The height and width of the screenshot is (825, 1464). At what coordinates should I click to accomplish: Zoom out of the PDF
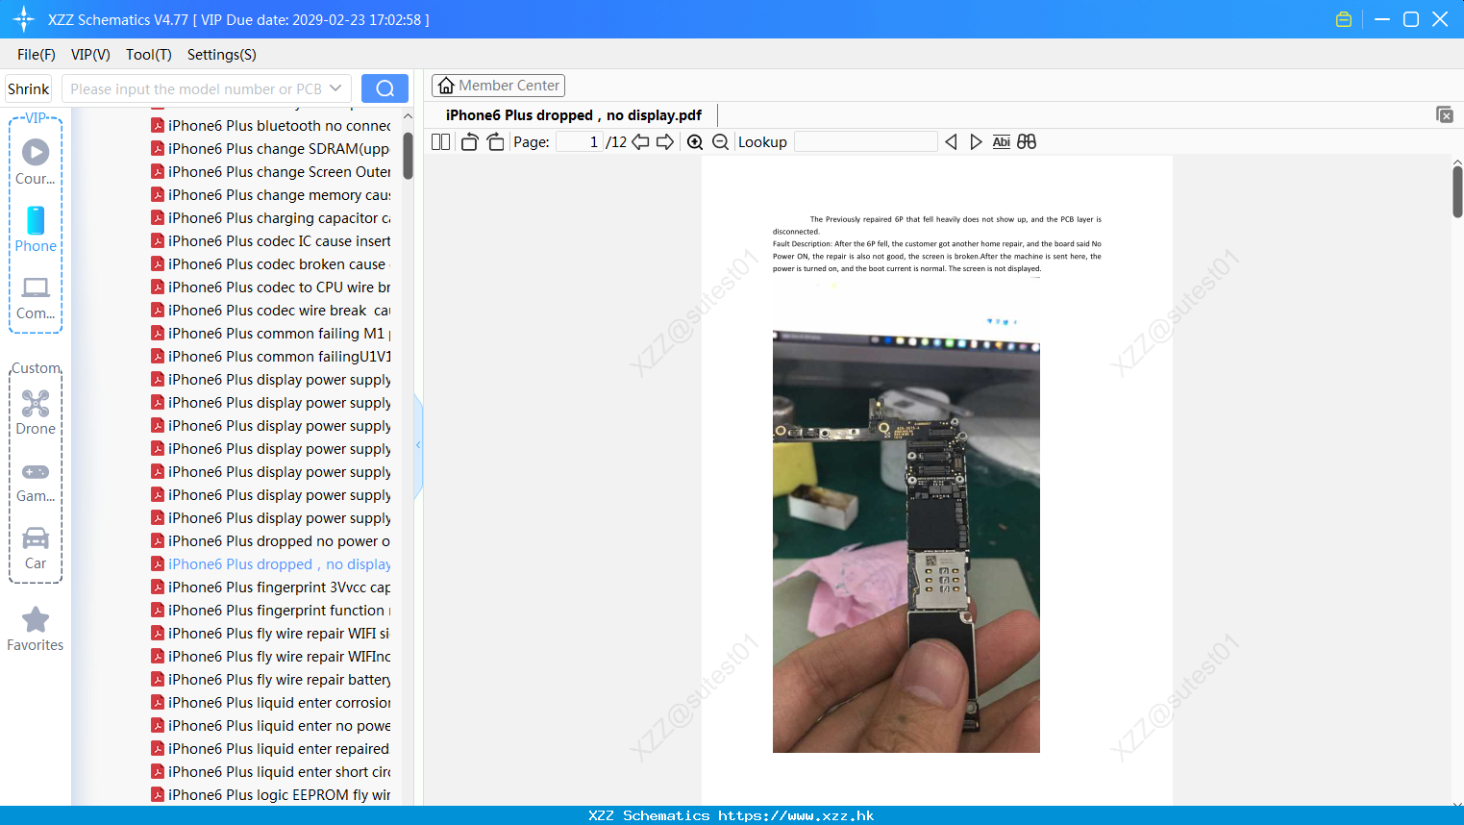[x=720, y=142]
